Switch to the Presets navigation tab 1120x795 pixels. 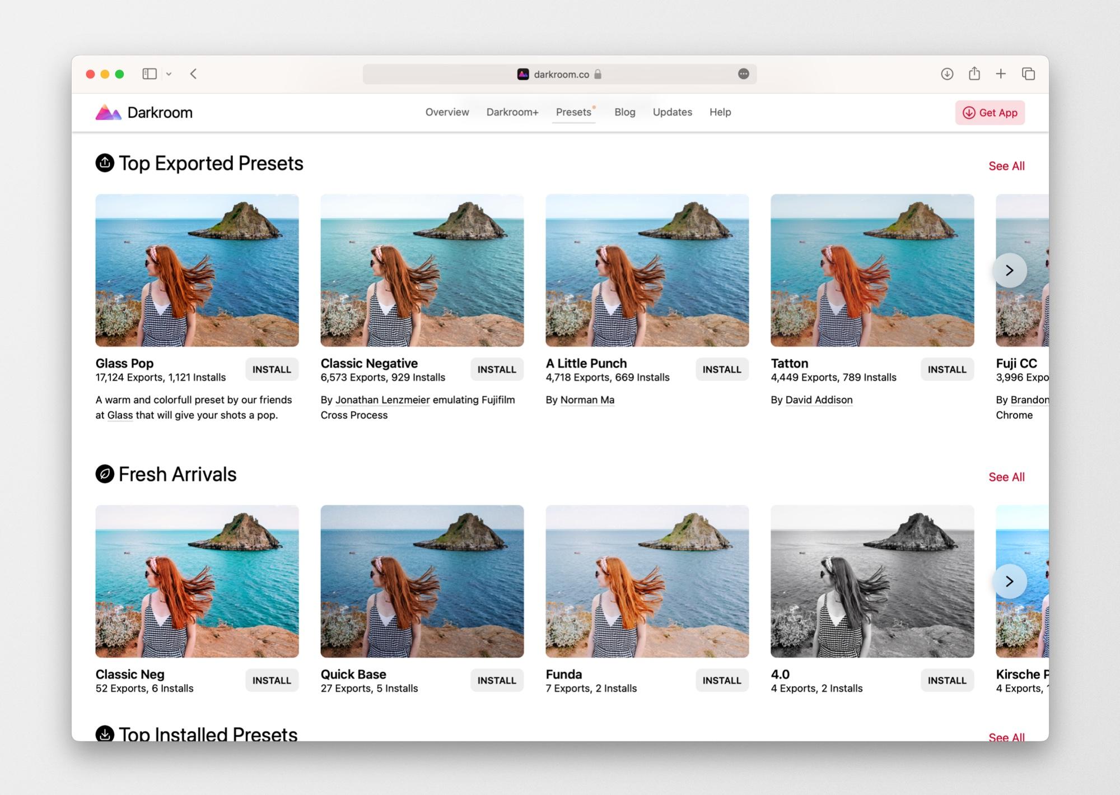point(573,112)
